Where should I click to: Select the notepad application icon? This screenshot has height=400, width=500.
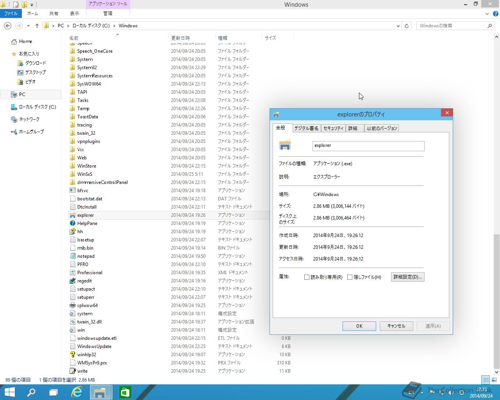72,256
